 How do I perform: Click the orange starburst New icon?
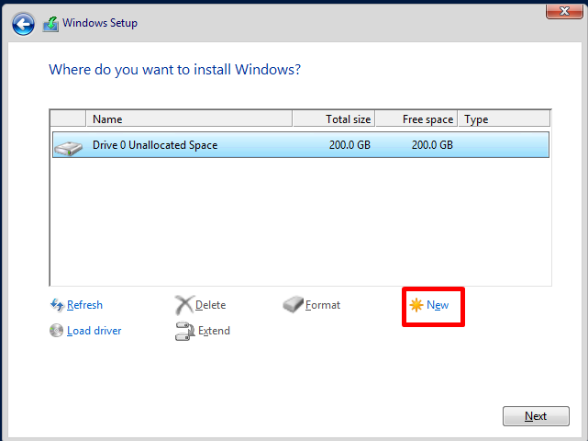coord(416,305)
